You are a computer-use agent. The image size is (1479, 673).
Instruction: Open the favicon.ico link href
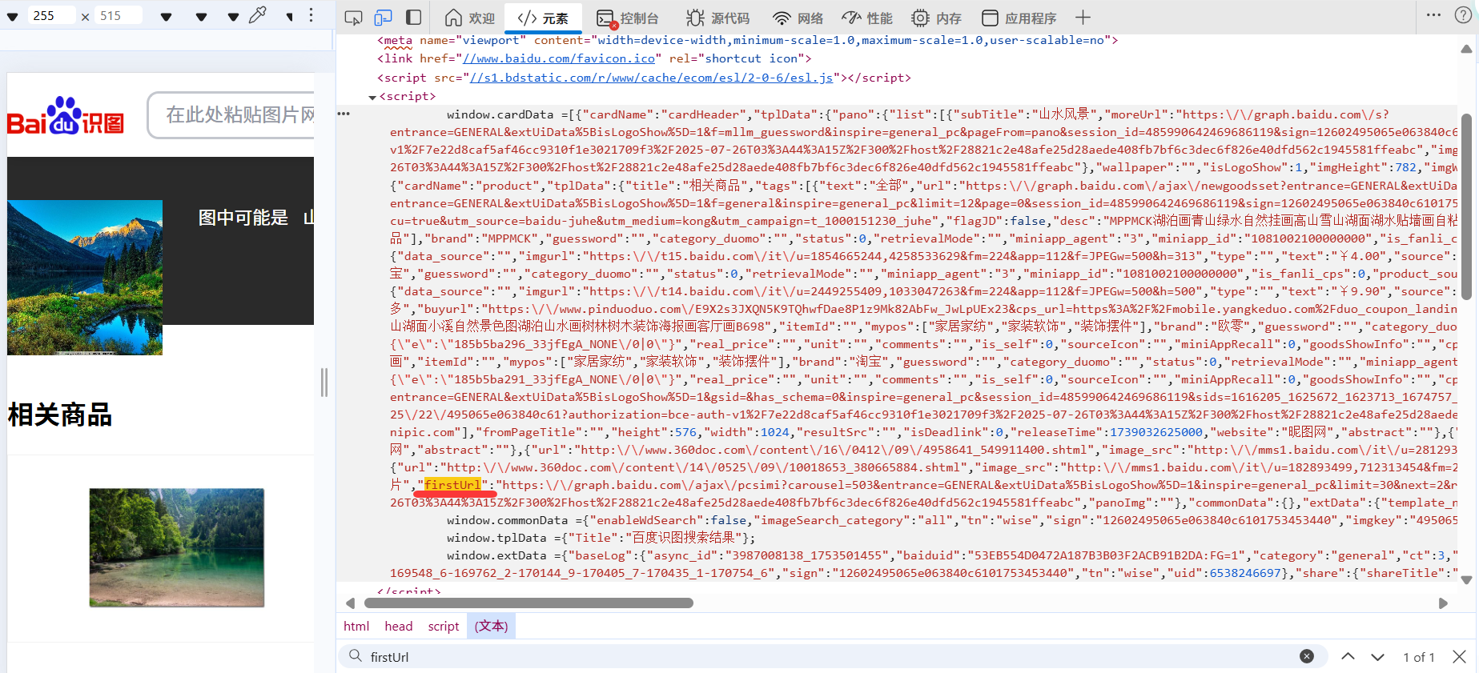tap(559, 58)
